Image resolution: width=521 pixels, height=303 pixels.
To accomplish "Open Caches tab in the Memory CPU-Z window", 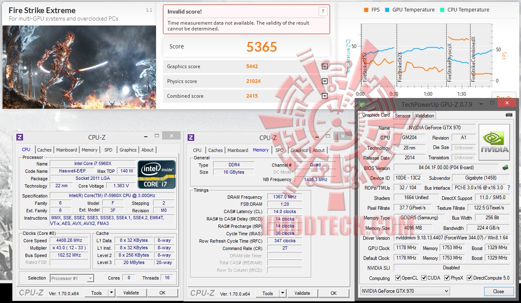I will click(216, 151).
